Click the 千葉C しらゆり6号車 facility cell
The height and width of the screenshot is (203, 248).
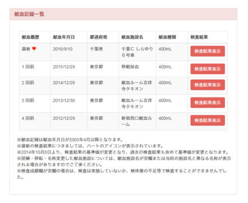137,52
